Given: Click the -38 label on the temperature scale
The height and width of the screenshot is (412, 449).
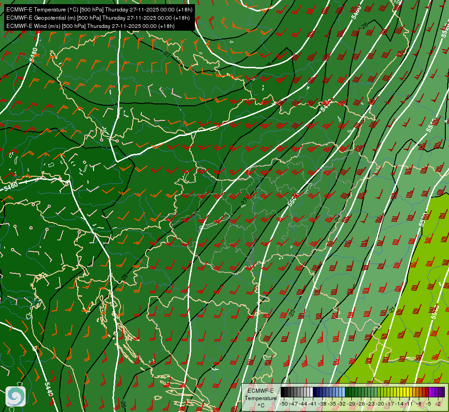Looking at the screenshot, I should pos(322,404).
